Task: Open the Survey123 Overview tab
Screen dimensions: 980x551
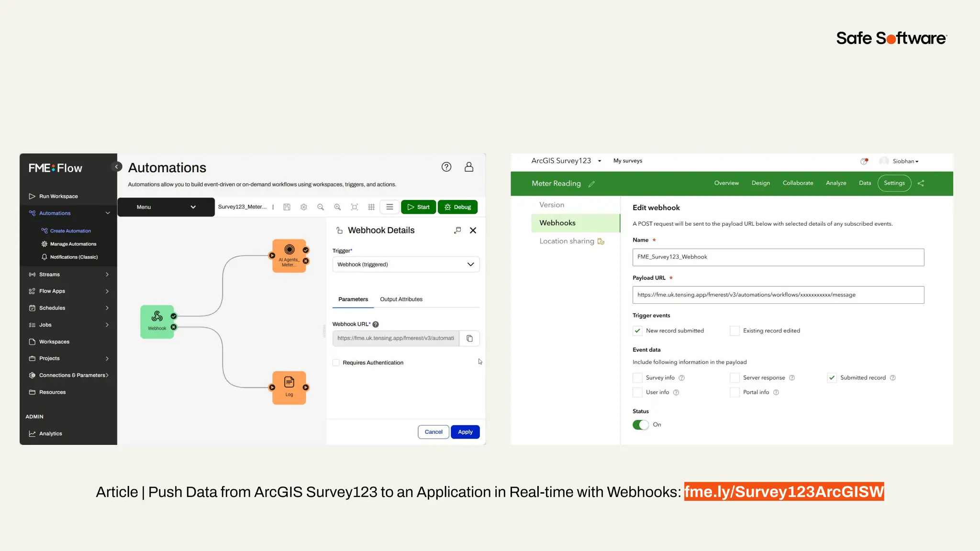Action: (726, 183)
